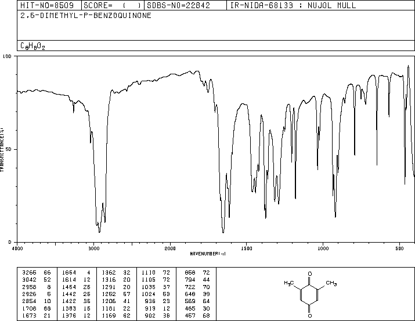Click the 3000 label on x-axis
The image size is (415, 321).
(x=93, y=248)
